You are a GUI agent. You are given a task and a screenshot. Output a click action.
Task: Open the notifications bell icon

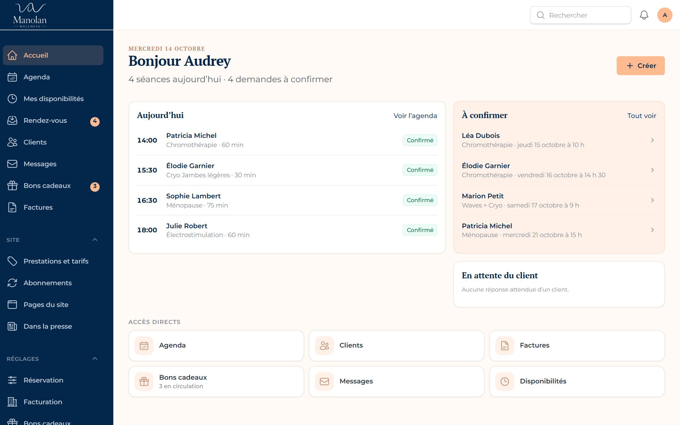click(x=644, y=15)
